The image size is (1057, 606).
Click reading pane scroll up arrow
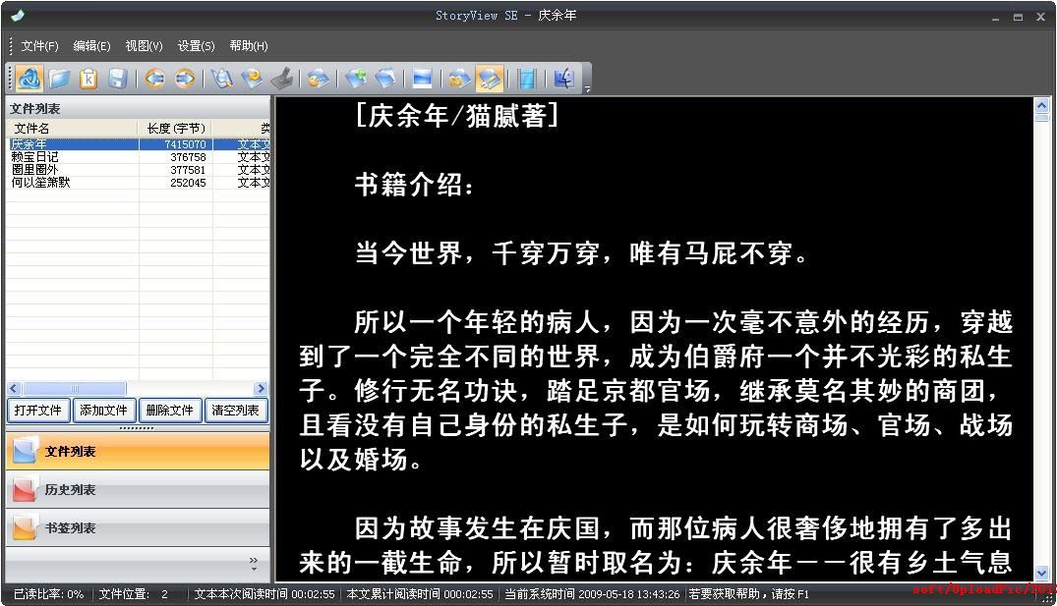coord(1041,106)
